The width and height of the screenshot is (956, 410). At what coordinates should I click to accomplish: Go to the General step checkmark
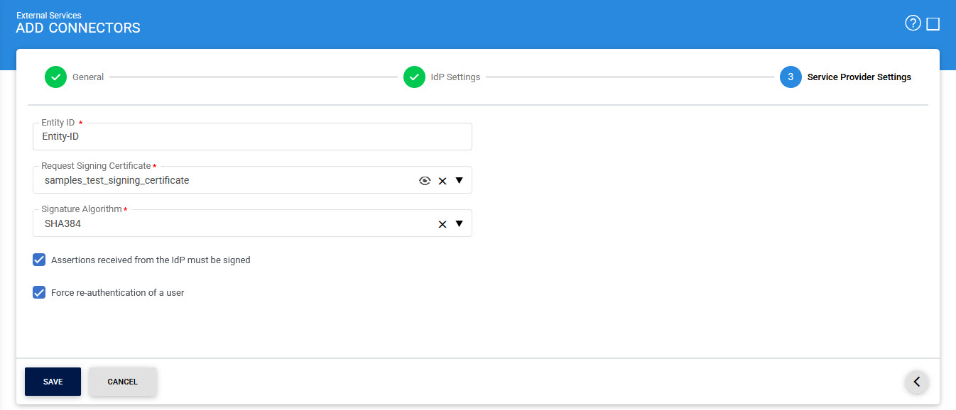[55, 77]
